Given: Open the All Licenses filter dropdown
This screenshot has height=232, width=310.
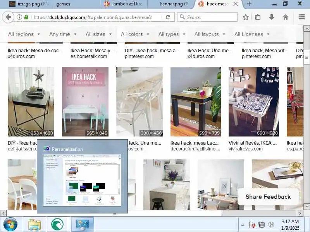Looking at the screenshot, I should click(x=252, y=34).
